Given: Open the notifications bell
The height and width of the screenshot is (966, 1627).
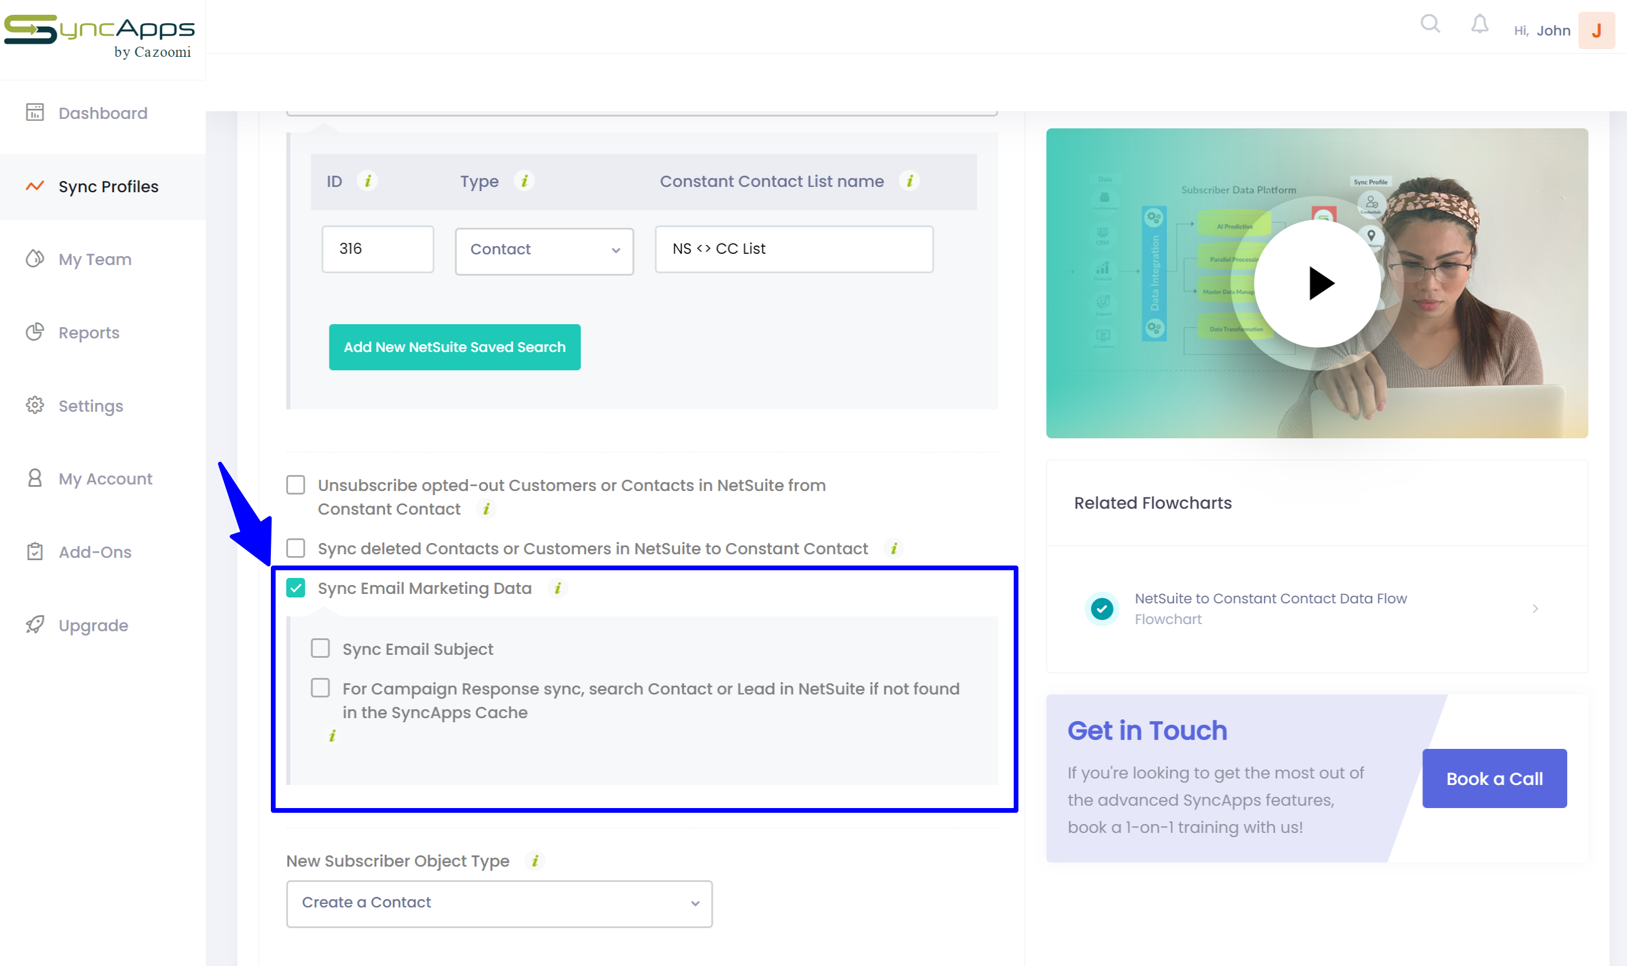Looking at the screenshot, I should tap(1479, 24).
